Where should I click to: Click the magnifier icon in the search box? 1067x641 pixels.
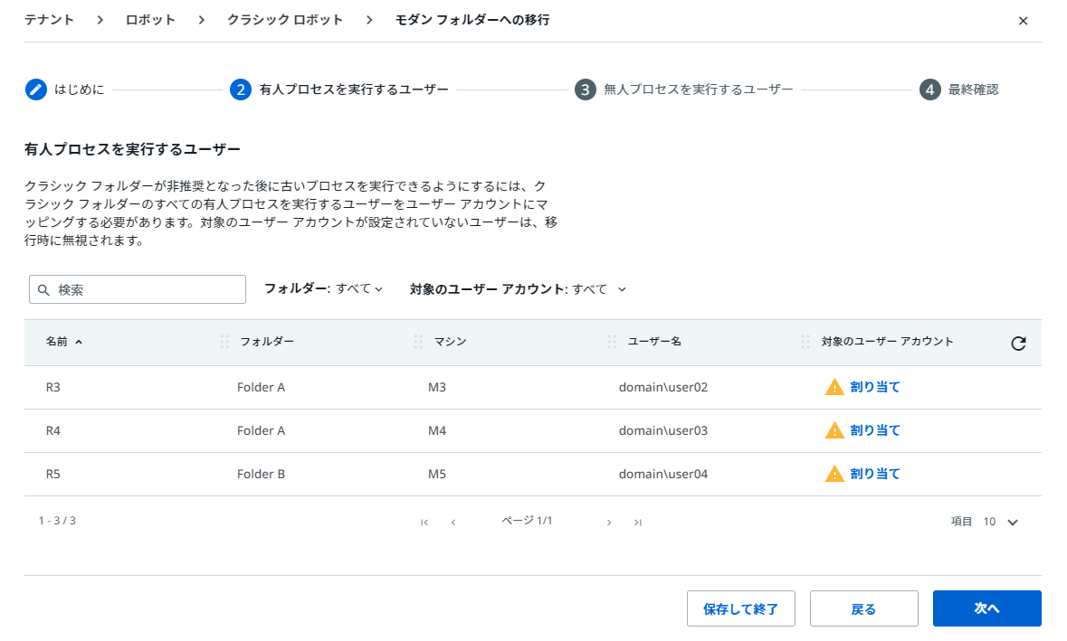tap(43, 289)
